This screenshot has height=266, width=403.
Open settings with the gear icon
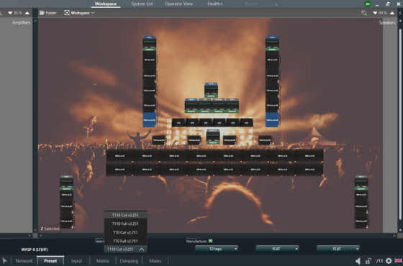(x=389, y=261)
